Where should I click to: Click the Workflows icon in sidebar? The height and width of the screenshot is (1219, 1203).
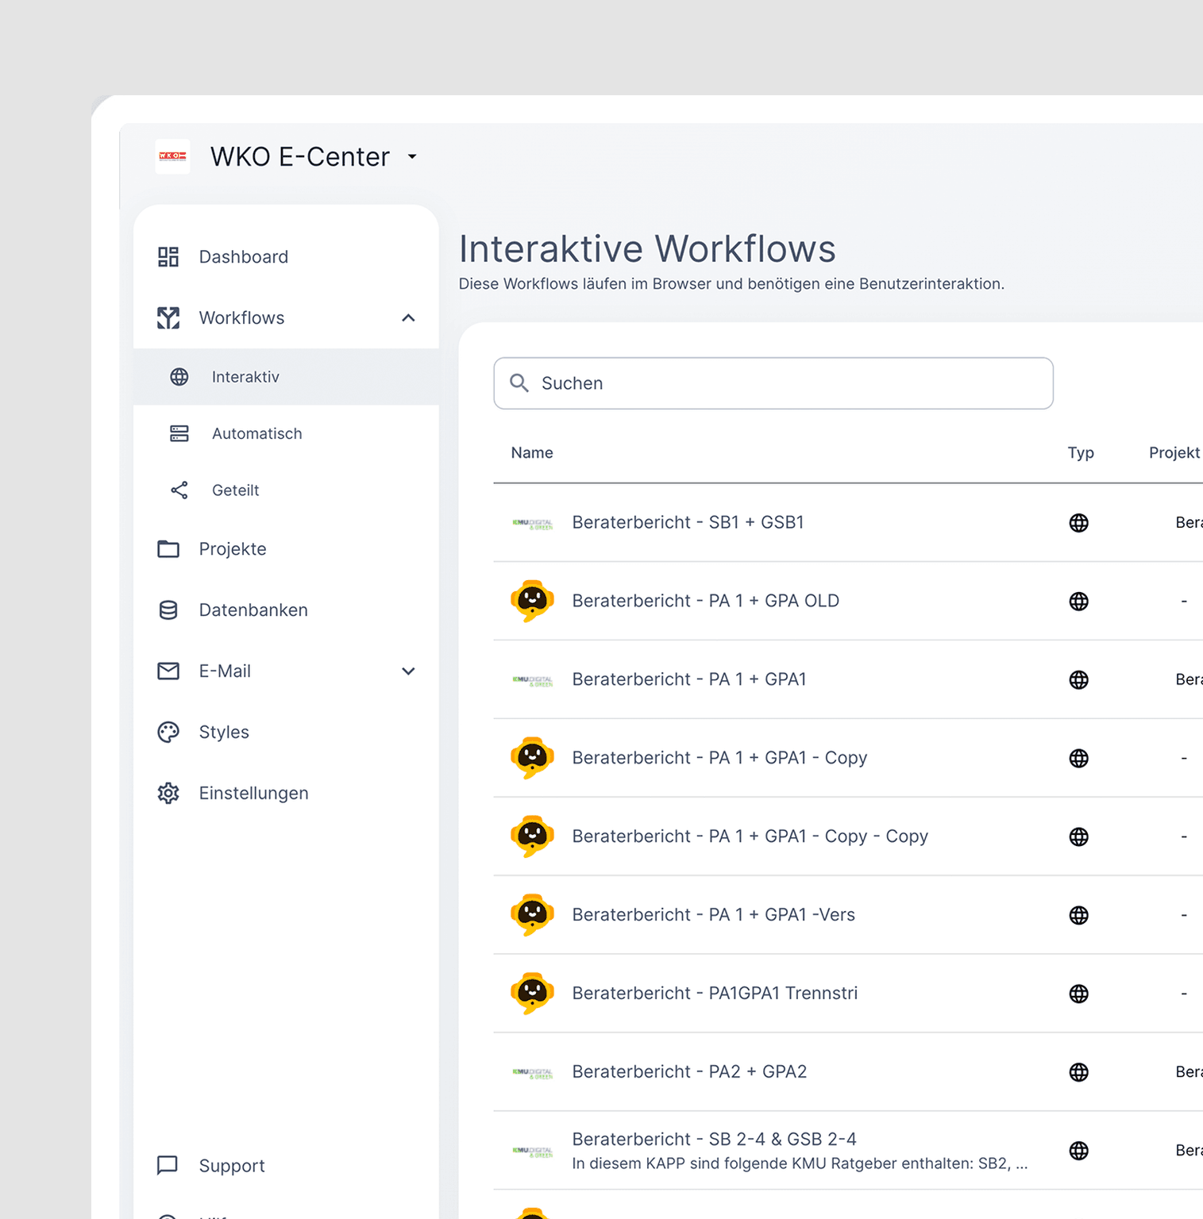point(168,317)
